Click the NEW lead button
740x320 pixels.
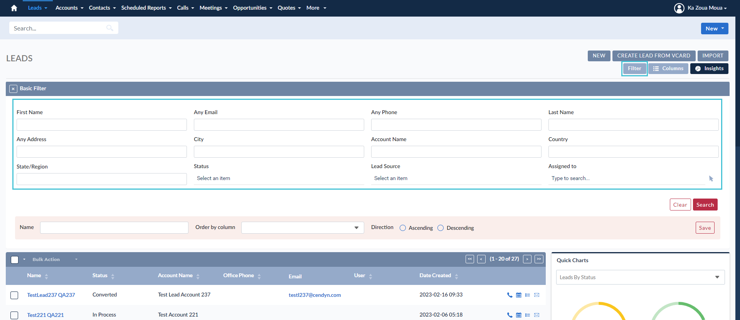(599, 56)
